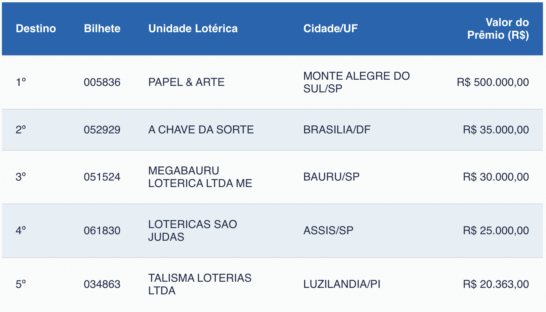
Task: Select ticket number 052929
Action: pyautogui.click(x=102, y=130)
